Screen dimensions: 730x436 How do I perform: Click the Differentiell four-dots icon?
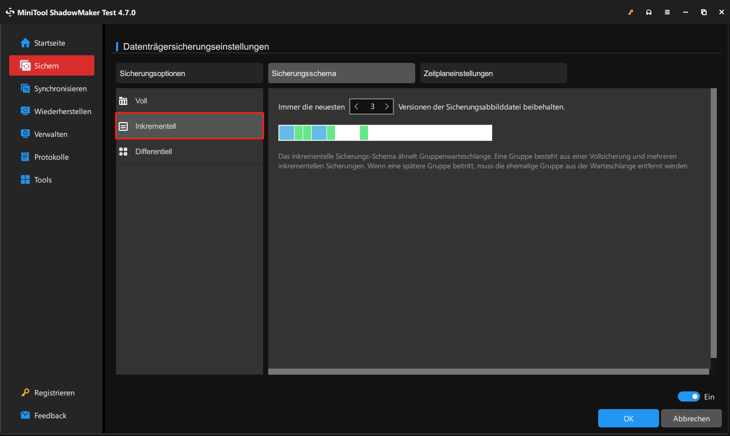click(123, 152)
